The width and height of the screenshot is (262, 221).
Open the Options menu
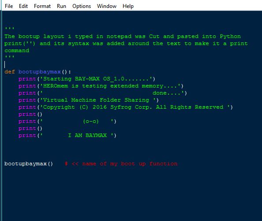[x=82, y=6]
